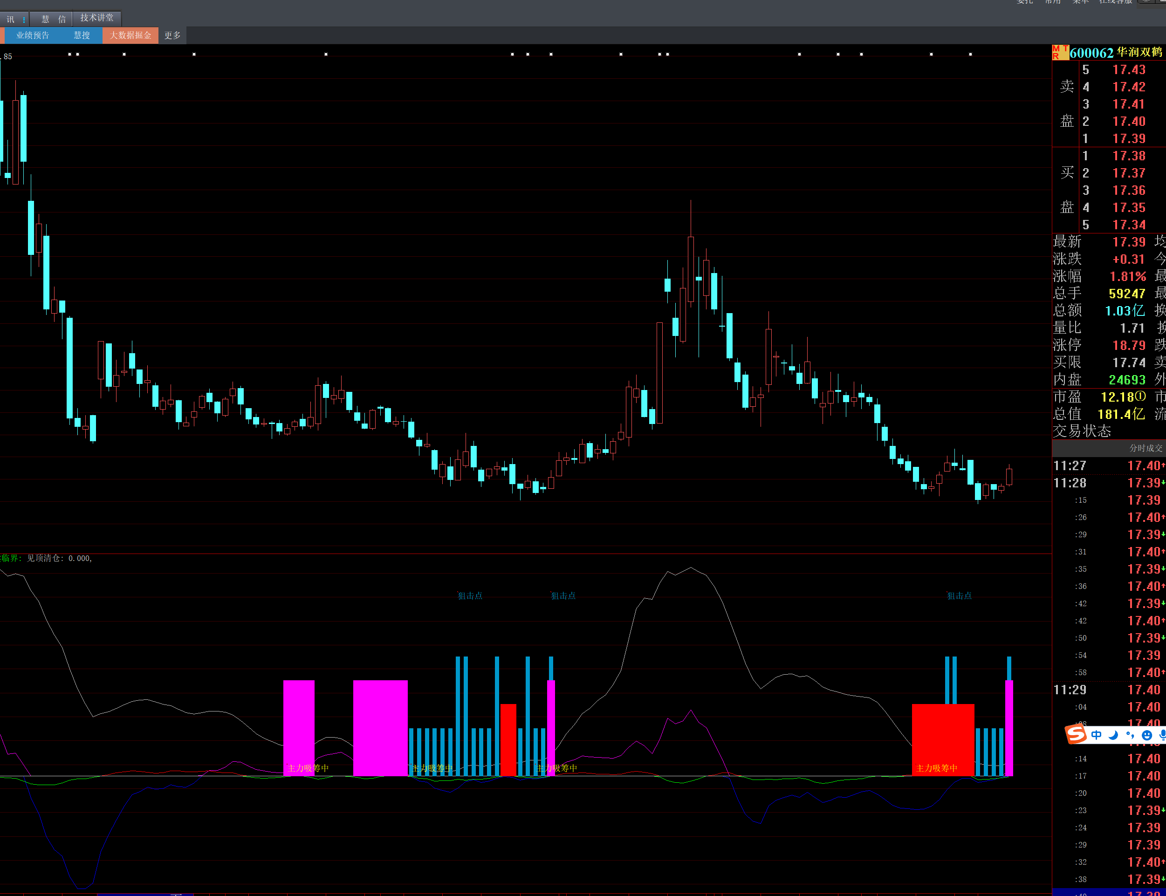
Task: Open the 技术讲堂 tab
Action: point(96,18)
